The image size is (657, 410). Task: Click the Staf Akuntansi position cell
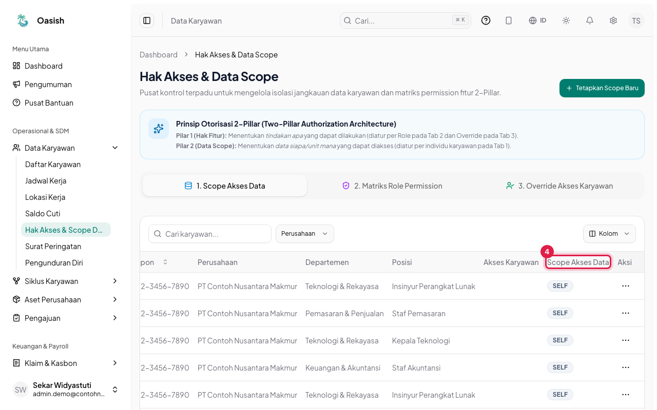pos(416,367)
